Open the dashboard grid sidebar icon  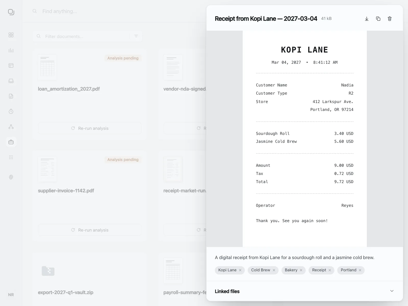11,35
